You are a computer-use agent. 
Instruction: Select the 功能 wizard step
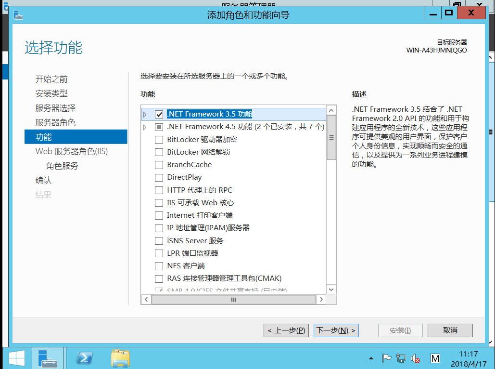click(x=76, y=137)
